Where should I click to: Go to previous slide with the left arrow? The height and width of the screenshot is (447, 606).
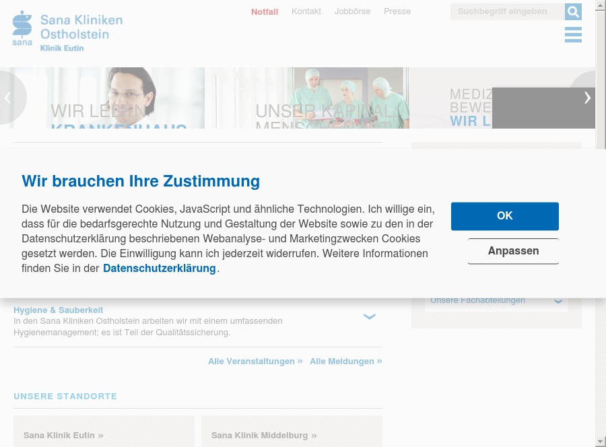pyautogui.click(x=7, y=97)
